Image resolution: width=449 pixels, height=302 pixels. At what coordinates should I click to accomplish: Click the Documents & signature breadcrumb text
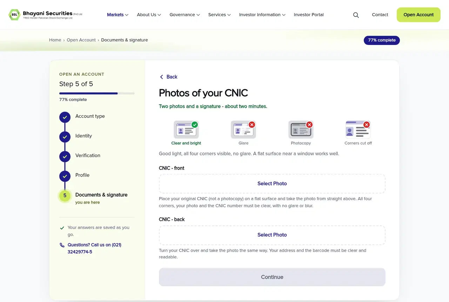pyautogui.click(x=125, y=40)
